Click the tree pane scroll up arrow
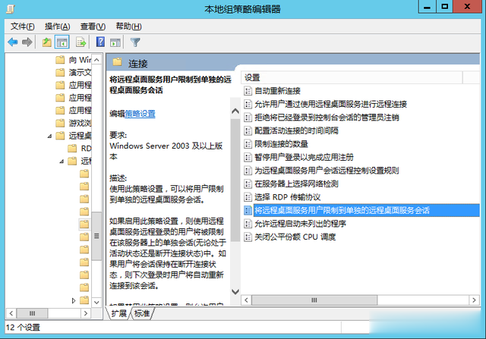This screenshot has width=486, height=339. [96, 60]
